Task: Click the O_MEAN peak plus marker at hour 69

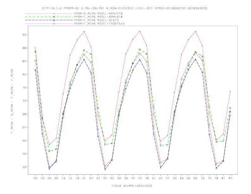Action: pyautogui.click(x=196, y=31)
